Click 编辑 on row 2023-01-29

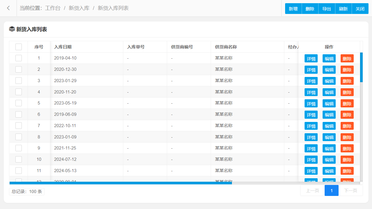tap(329, 81)
